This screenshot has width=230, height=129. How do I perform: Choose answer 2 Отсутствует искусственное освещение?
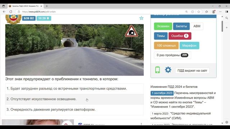(x=74, y=99)
